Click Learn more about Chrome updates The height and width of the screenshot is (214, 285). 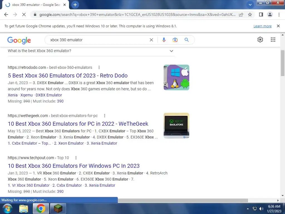pyautogui.click(x=262, y=26)
